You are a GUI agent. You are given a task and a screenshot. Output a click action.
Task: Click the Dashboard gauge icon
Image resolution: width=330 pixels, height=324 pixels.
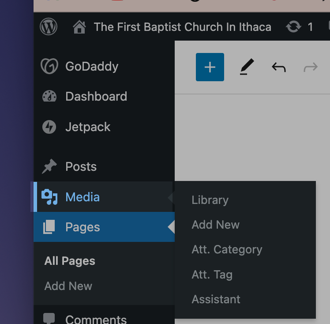[49, 96]
